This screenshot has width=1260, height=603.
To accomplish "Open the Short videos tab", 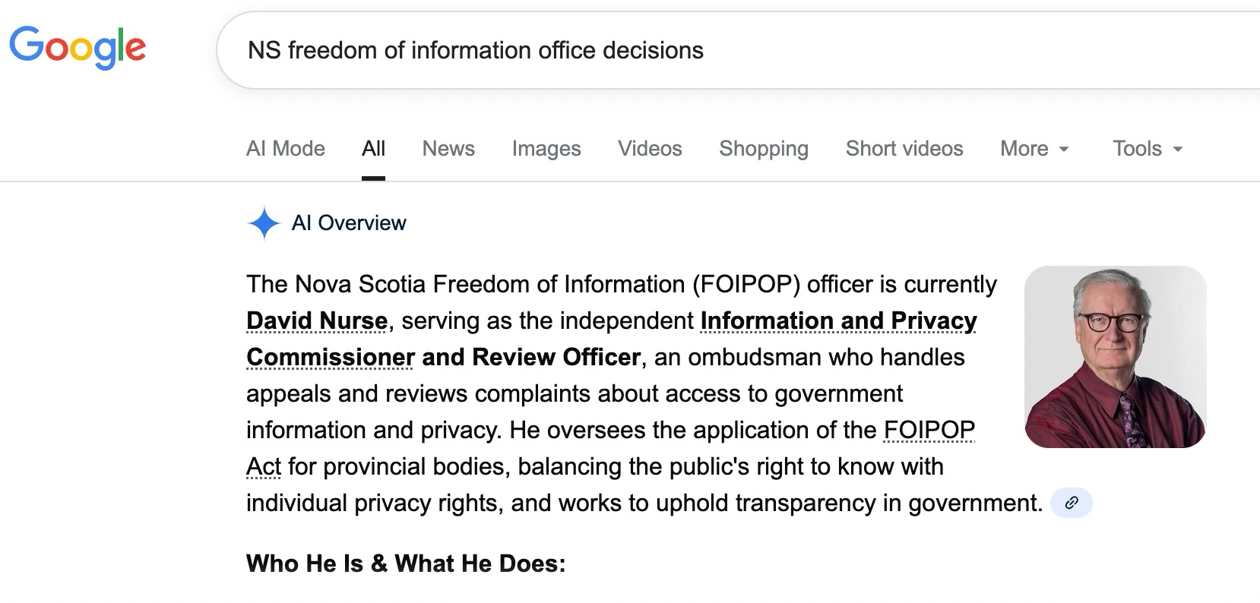I will (904, 149).
